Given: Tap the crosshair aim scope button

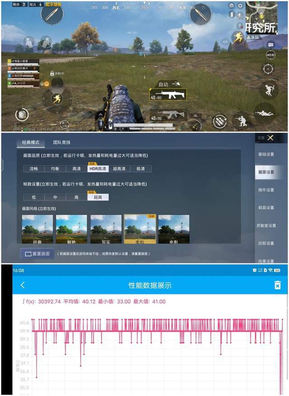Looking at the screenshot, I should click(268, 69).
